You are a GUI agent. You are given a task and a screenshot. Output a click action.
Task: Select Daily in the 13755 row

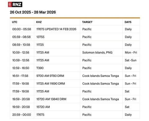coord(128,37)
